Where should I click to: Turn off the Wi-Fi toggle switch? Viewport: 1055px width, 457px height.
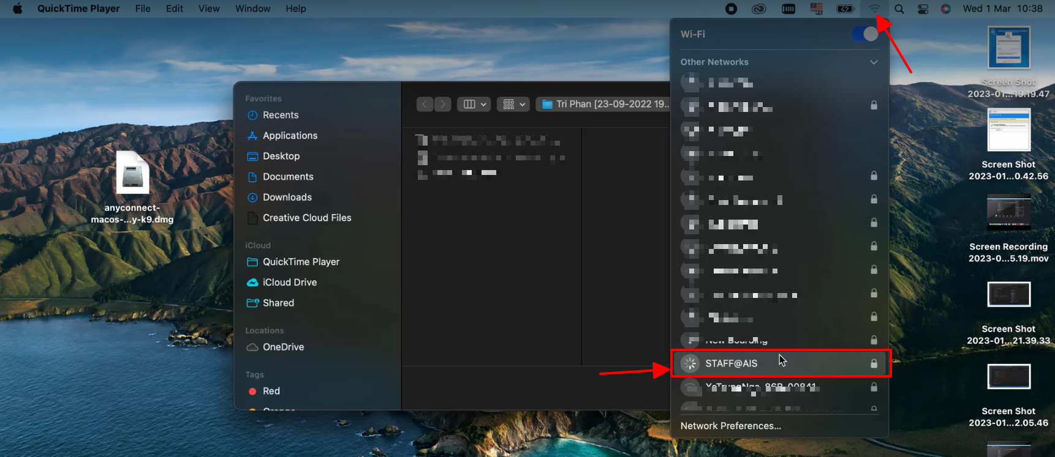click(x=864, y=34)
